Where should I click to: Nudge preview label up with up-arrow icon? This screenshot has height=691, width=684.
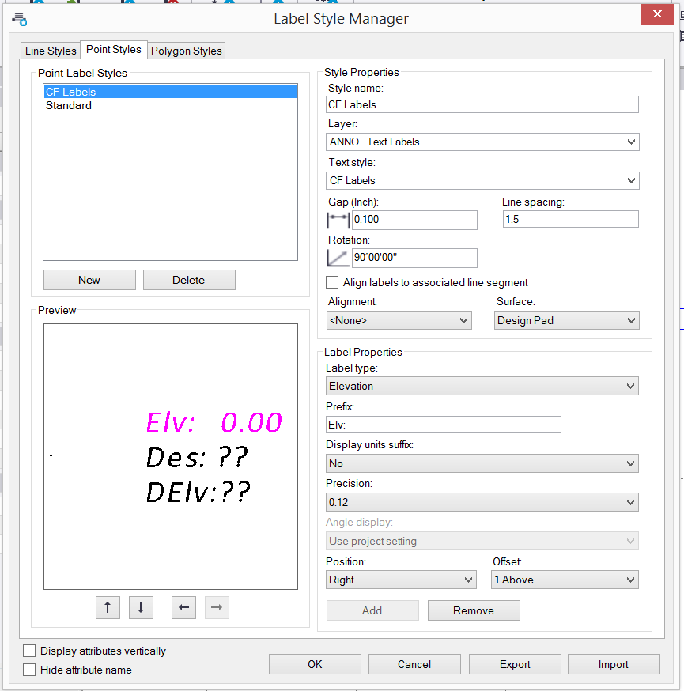click(x=108, y=607)
